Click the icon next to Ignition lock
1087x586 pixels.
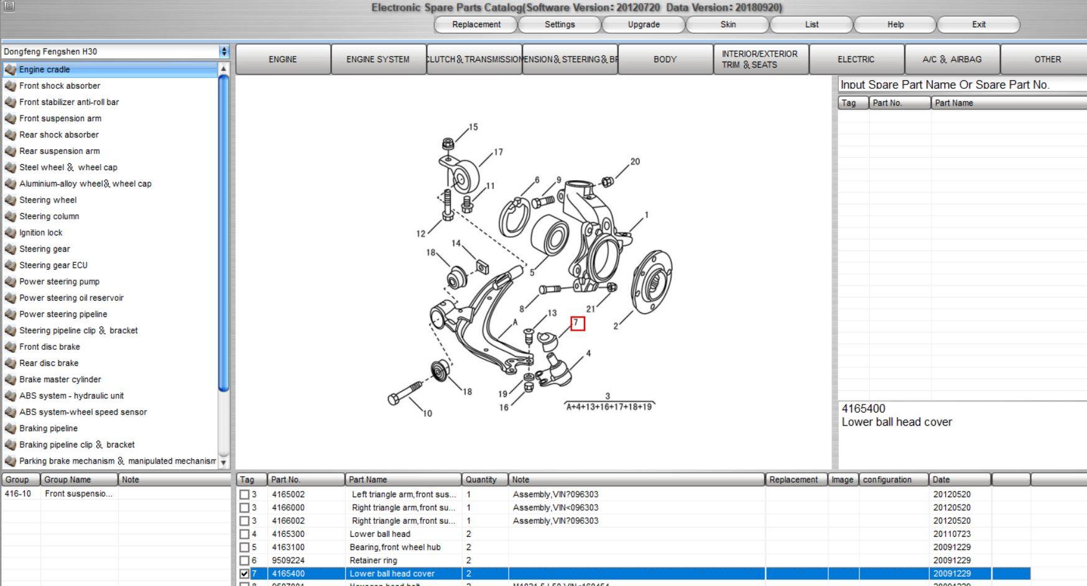[10, 232]
